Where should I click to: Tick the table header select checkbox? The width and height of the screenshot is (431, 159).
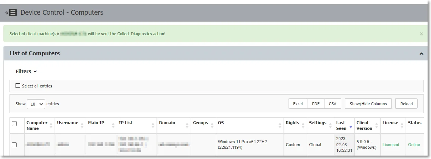14,123
